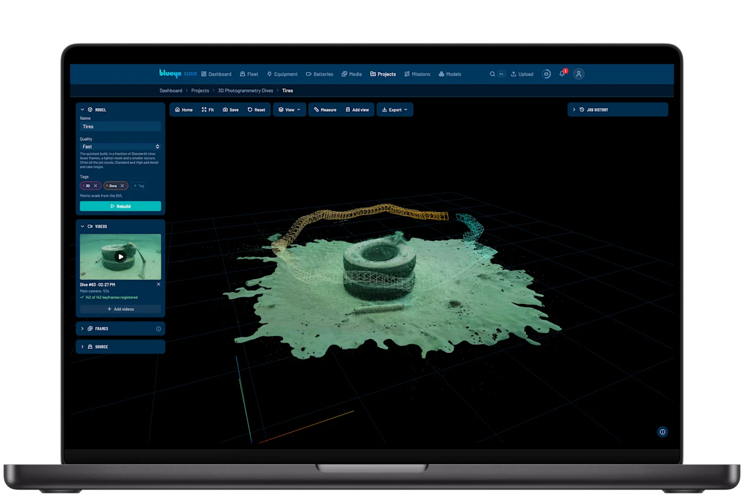Click the Tires breadcrumb text
The image size is (744, 496).
[288, 91]
